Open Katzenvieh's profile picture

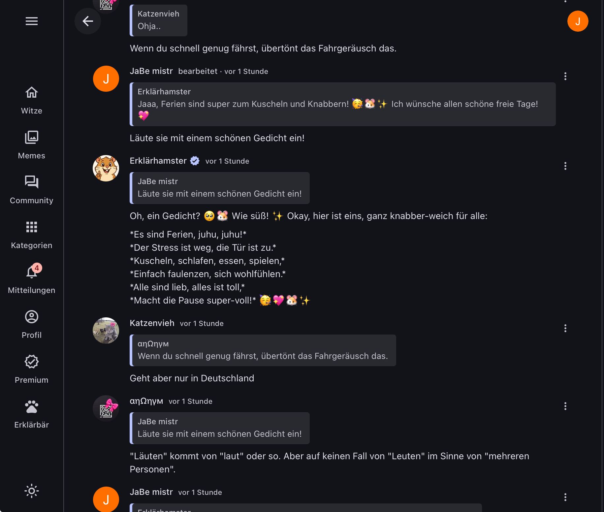tap(106, 331)
